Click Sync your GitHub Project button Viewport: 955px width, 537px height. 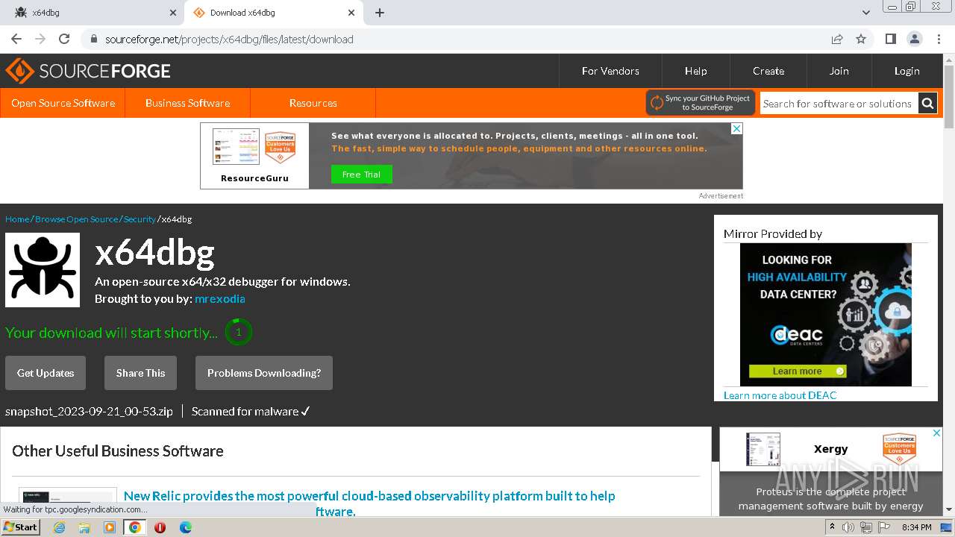coord(701,103)
